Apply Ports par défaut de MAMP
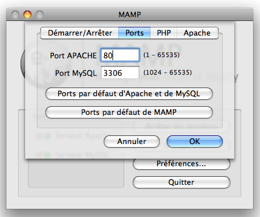Screen dimensions: 260x217 pyautogui.click(x=129, y=112)
